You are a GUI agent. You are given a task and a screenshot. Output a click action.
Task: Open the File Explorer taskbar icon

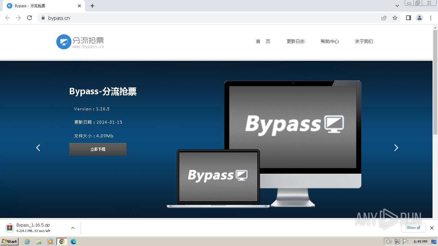(39, 242)
